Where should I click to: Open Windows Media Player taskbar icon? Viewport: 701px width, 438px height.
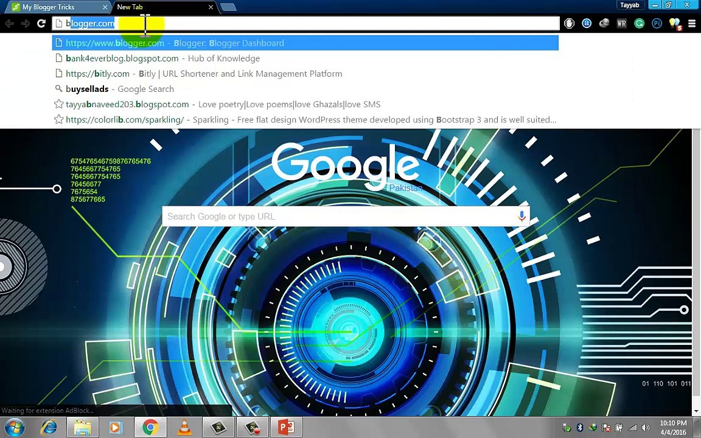tap(115, 428)
